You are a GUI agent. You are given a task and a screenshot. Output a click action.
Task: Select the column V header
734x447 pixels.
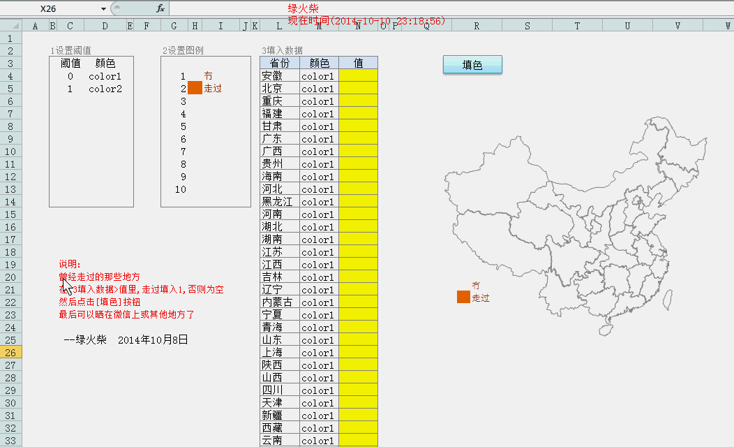(x=677, y=26)
